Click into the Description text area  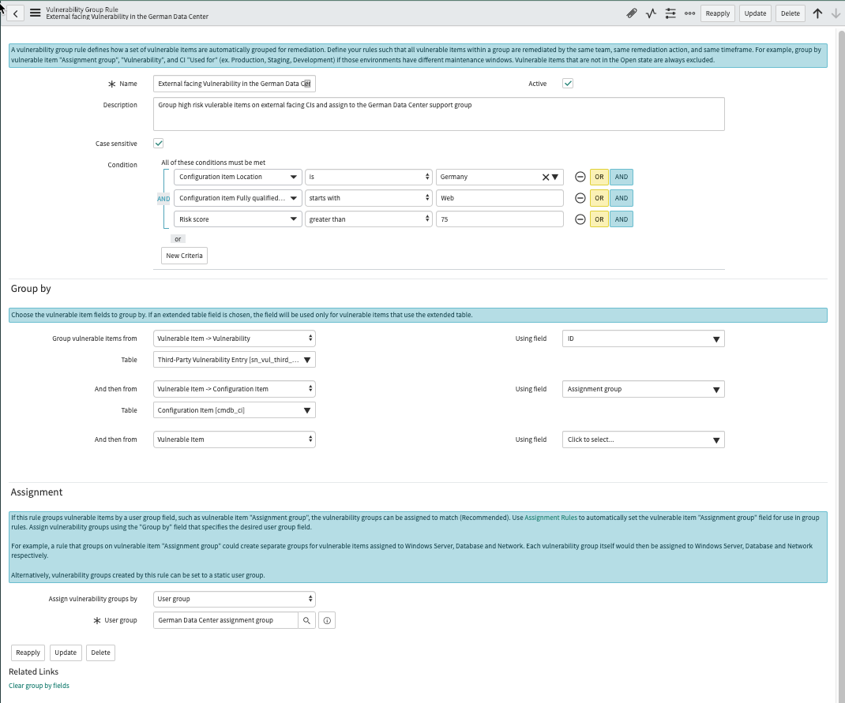click(x=438, y=114)
